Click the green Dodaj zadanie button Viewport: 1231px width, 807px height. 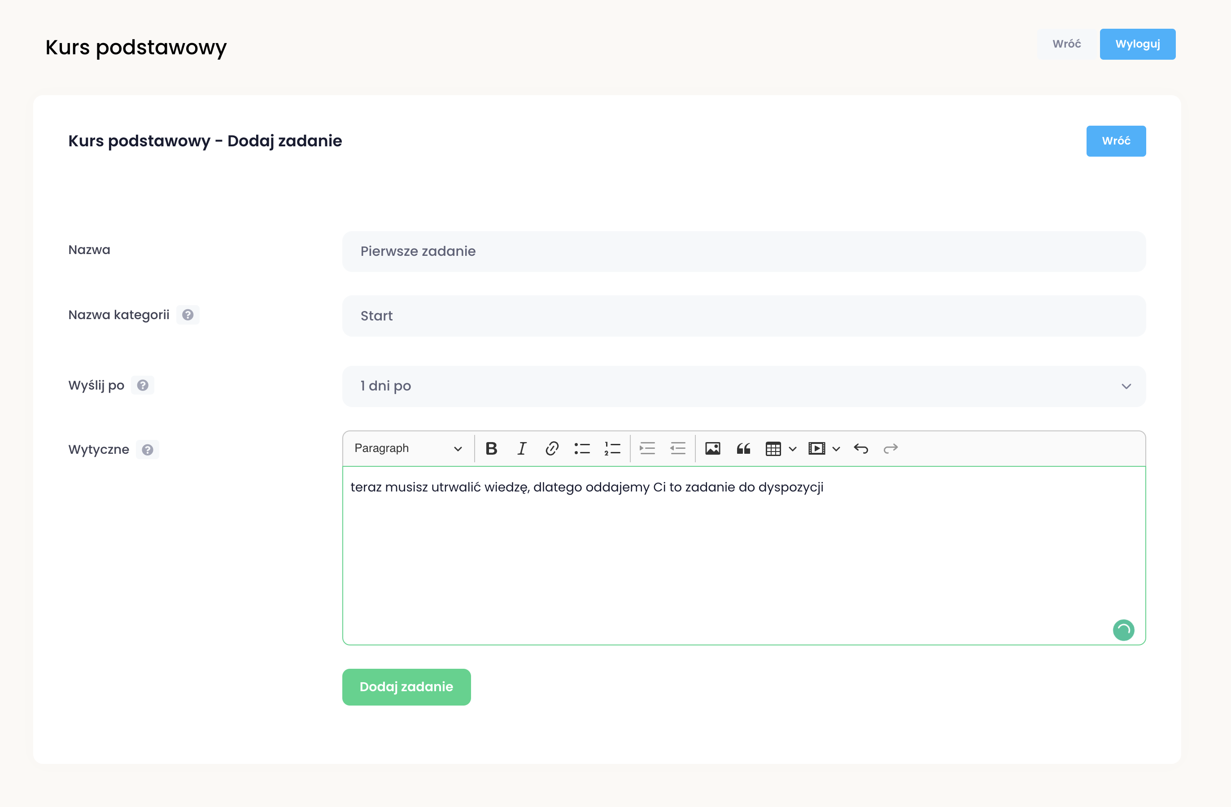406,687
